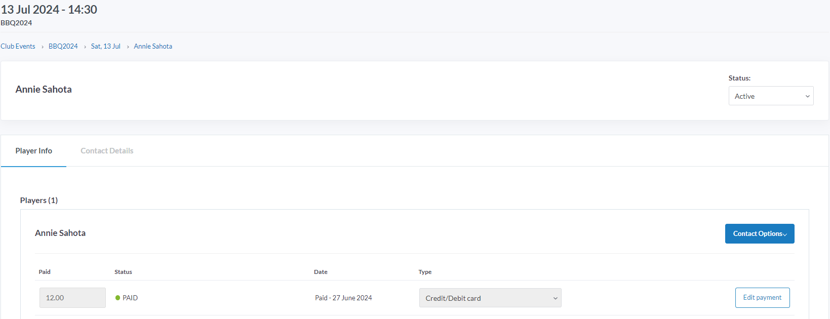The width and height of the screenshot is (830, 319).
Task: Switch to the Contact Details tab
Action: click(x=107, y=151)
